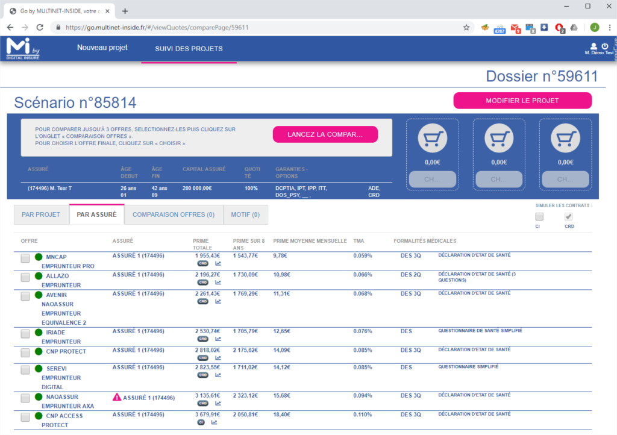
Task: Select CNP ACCESS PROTECT checkbox
Action: 25,417
